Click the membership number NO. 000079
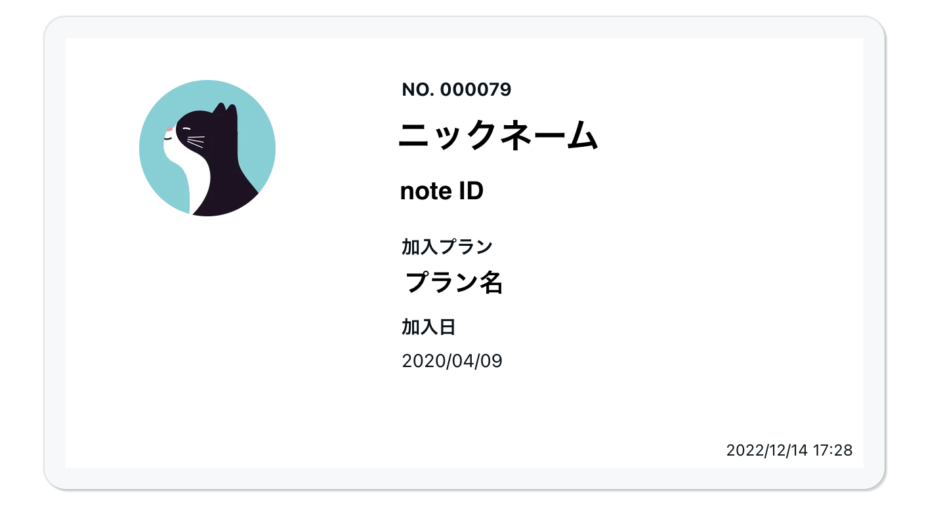The height and width of the screenshot is (510, 941). 457,90
